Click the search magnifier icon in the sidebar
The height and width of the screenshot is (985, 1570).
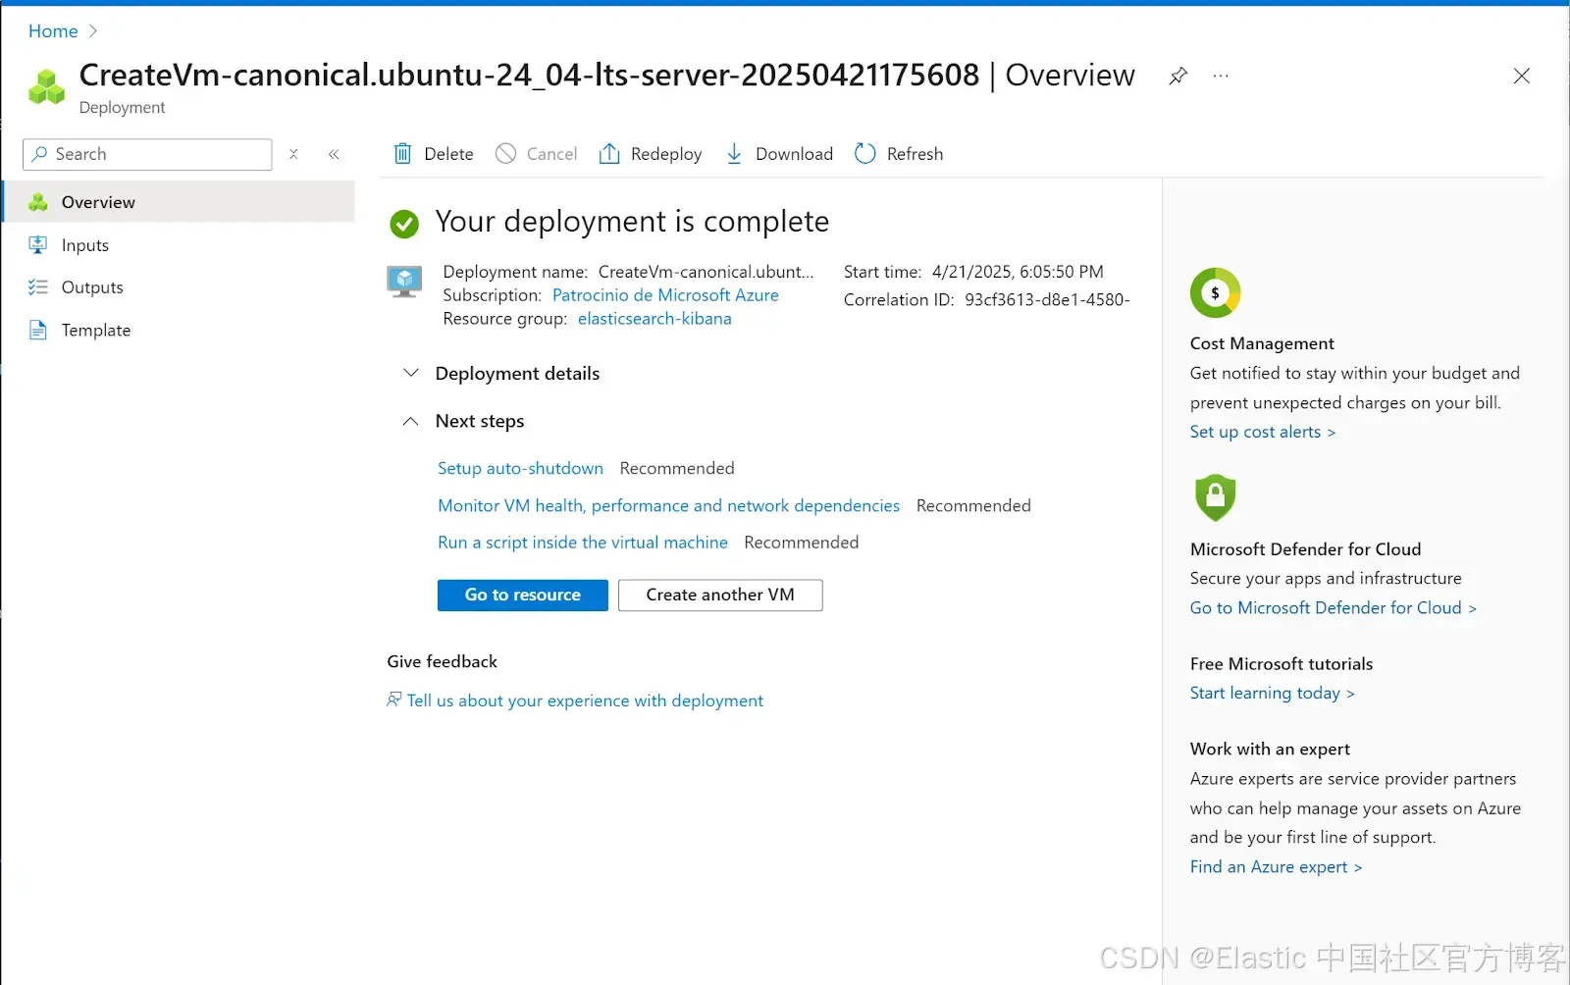pyautogui.click(x=39, y=154)
